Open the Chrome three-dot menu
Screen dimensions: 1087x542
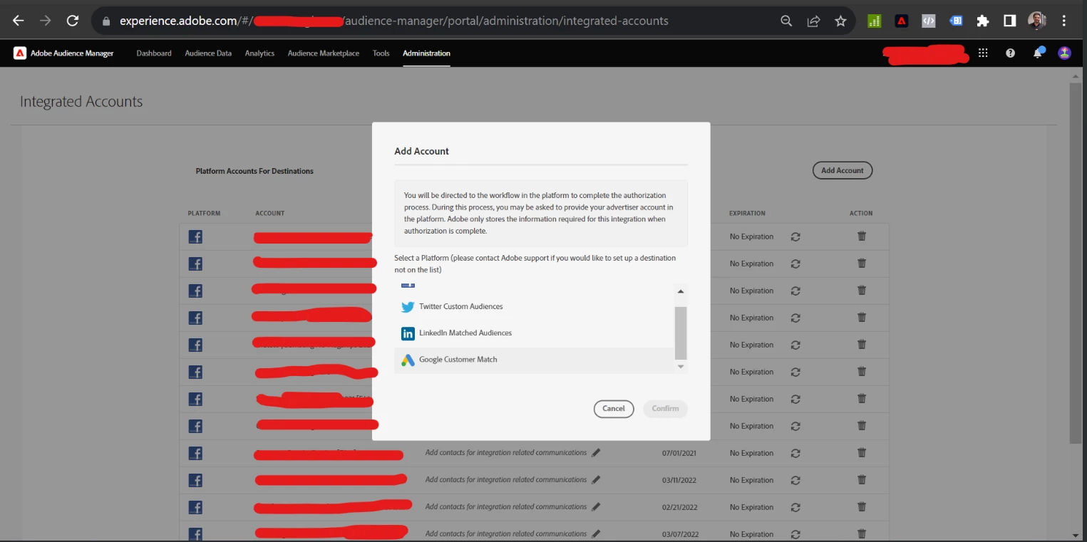pyautogui.click(x=1063, y=21)
